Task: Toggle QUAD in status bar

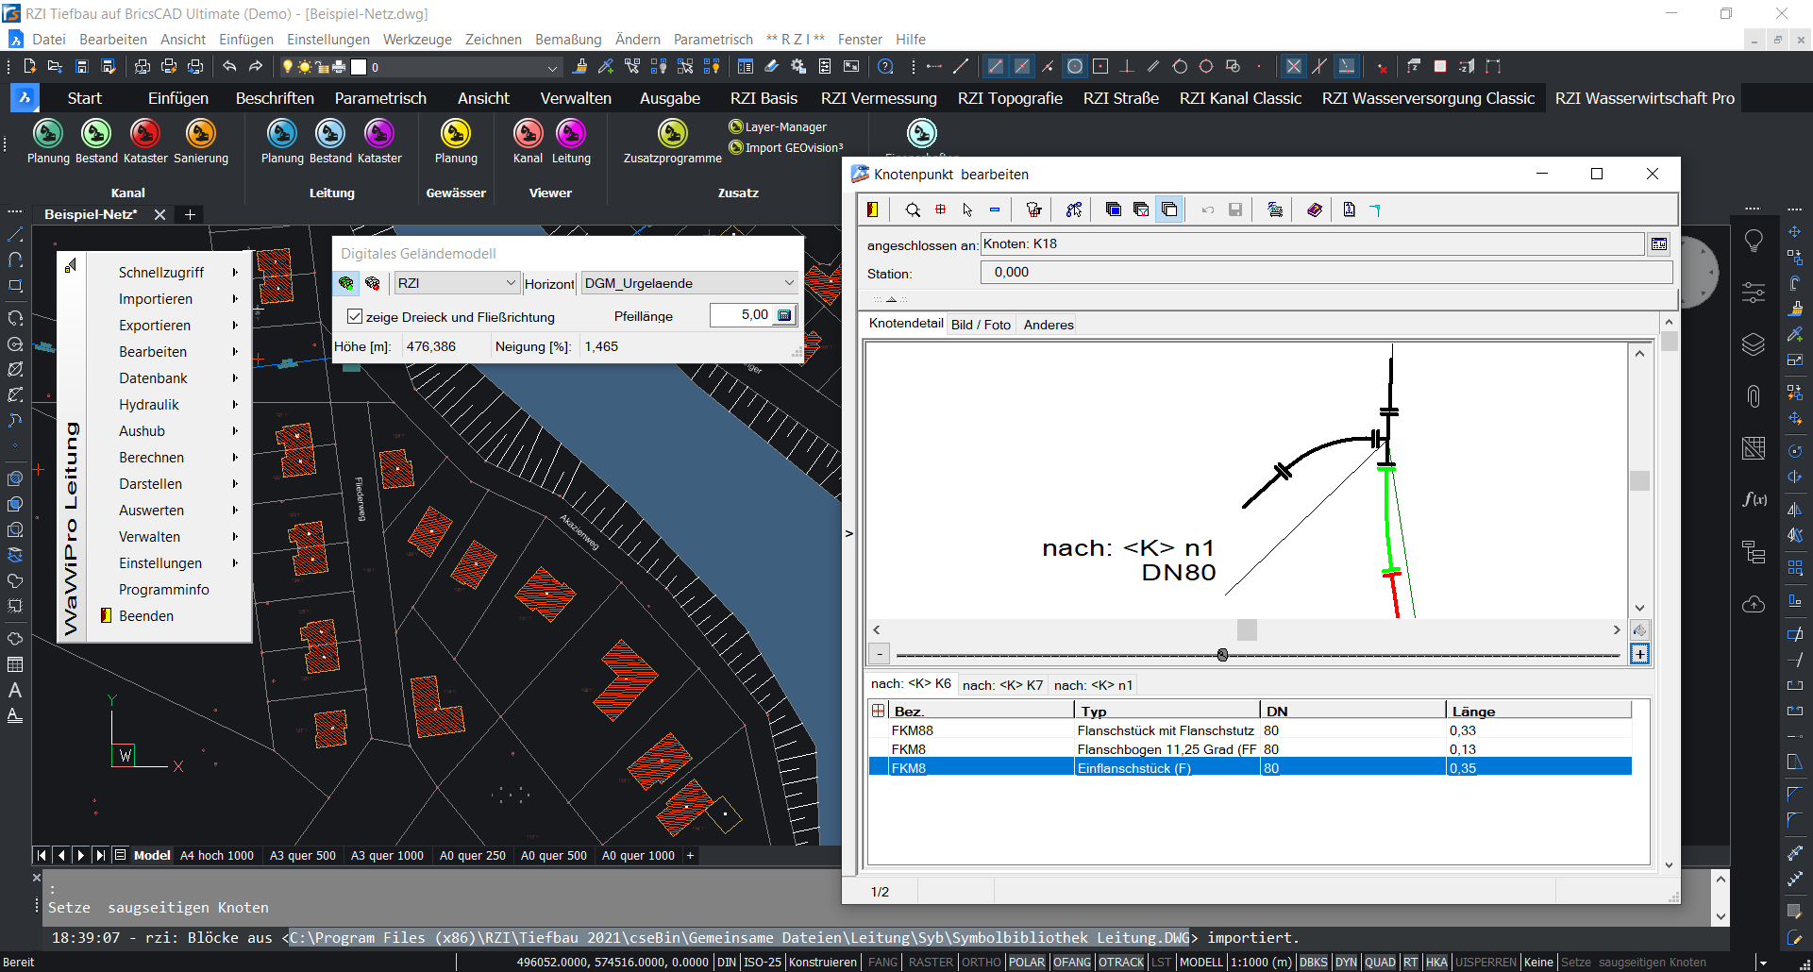Action: (1380, 962)
